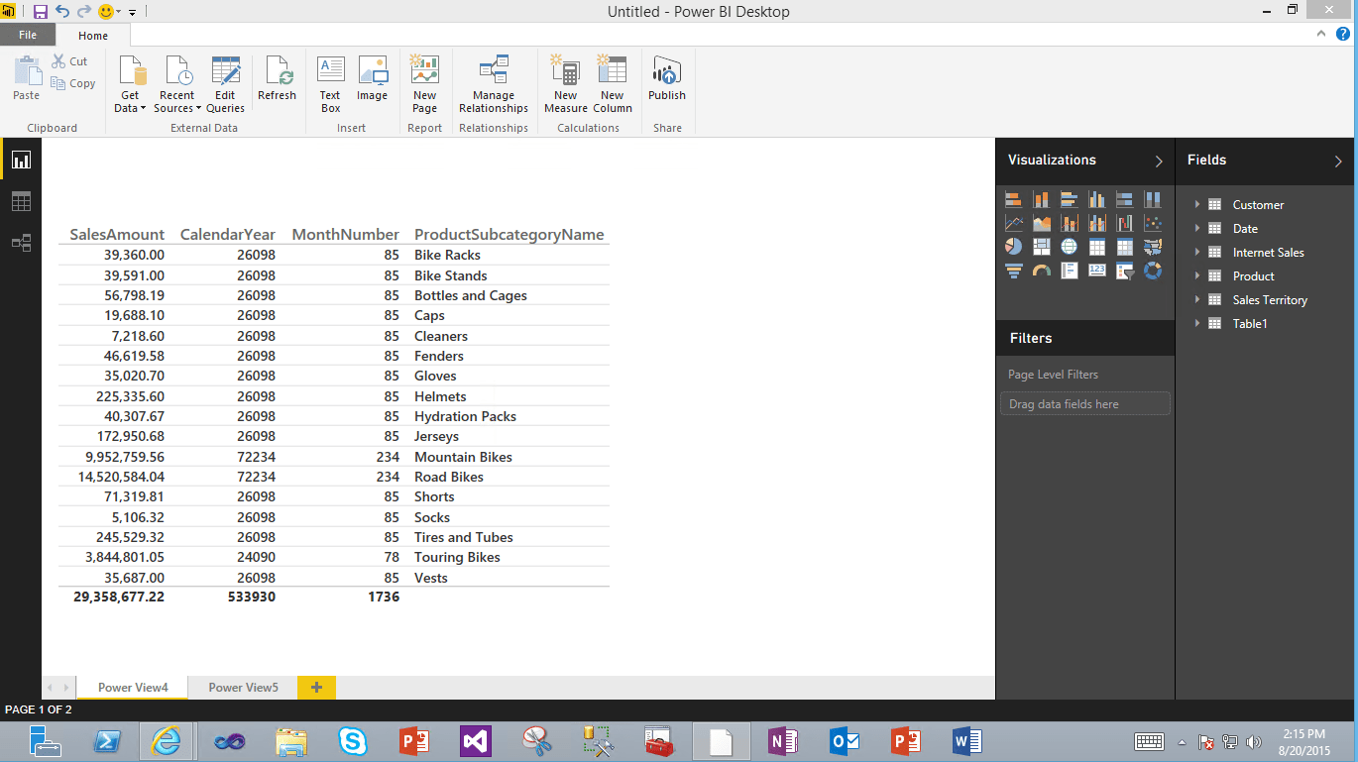The height and width of the screenshot is (762, 1358).
Task: Select the Clustered bar chart visualization
Action: pyautogui.click(x=1069, y=199)
